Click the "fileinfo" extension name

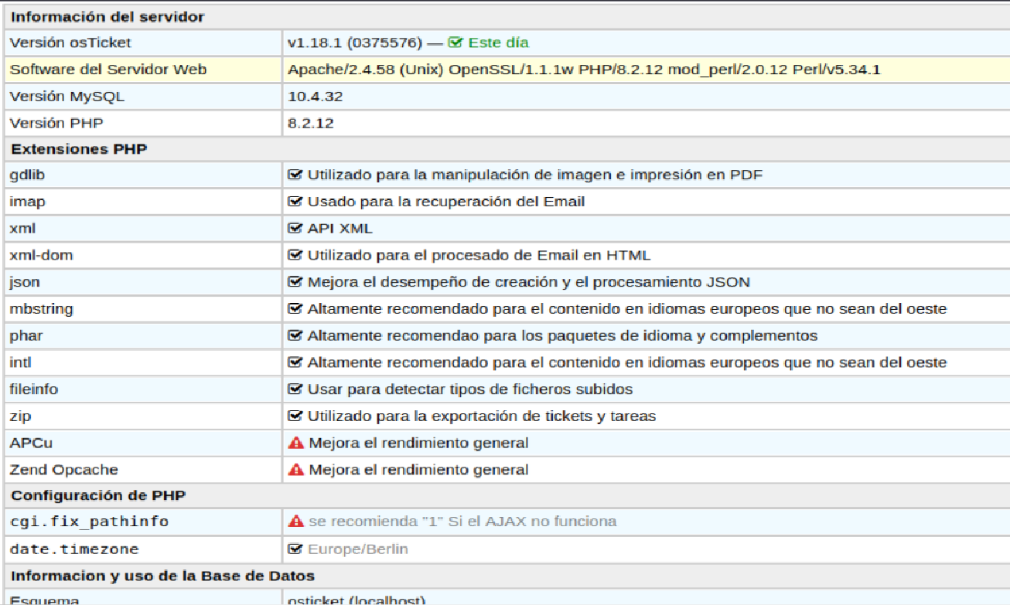point(34,389)
